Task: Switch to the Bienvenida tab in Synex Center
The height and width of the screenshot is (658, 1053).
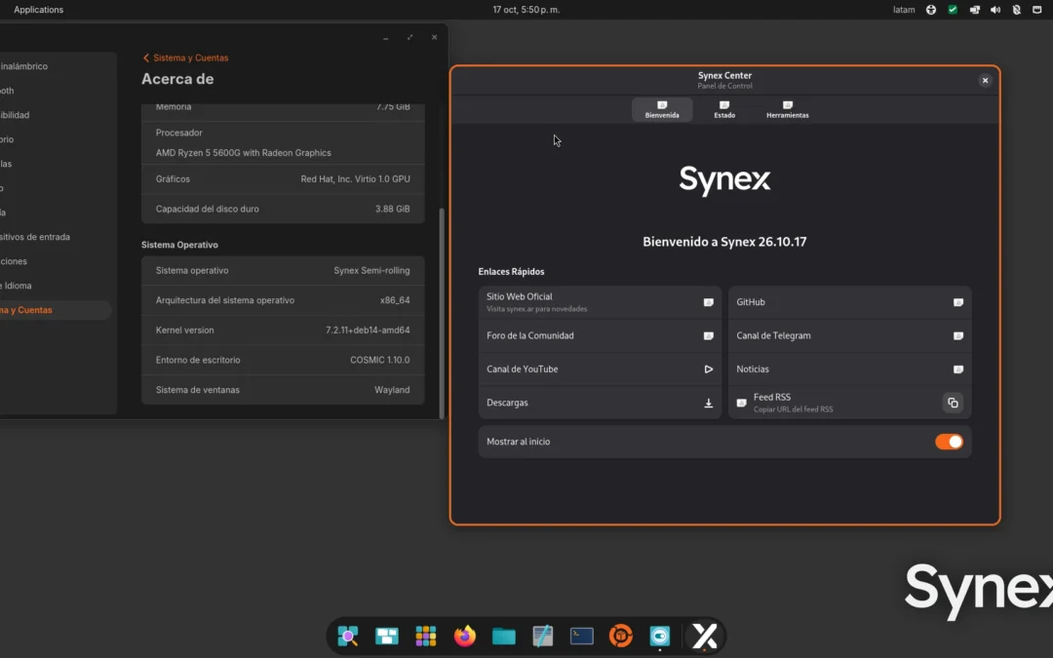Action: [x=661, y=109]
